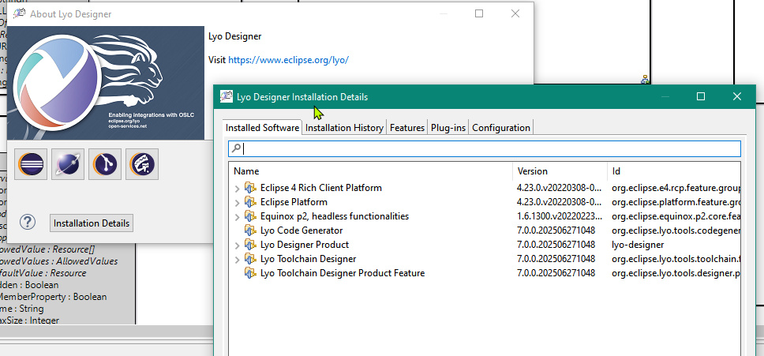Click the Lyo lion feature icon in About dialog
The image size is (764, 356).
(x=142, y=164)
